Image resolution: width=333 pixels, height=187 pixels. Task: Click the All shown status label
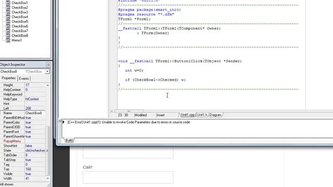[7, 184]
